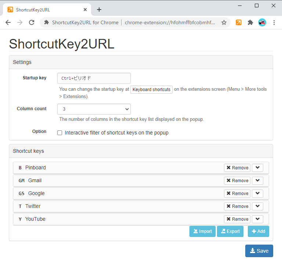The height and width of the screenshot is (263, 282).
Task: Remove the Gmail shortcut
Action: coord(237,181)
